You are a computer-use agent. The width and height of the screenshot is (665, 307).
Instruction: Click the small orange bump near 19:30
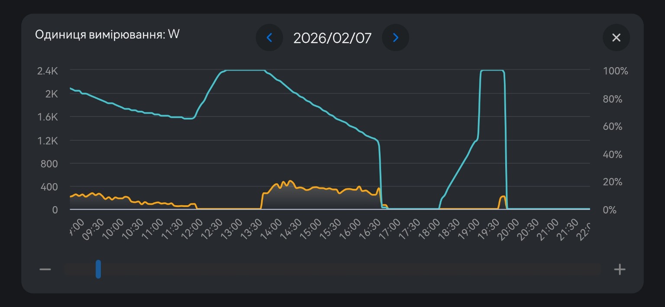coord(503,197)
